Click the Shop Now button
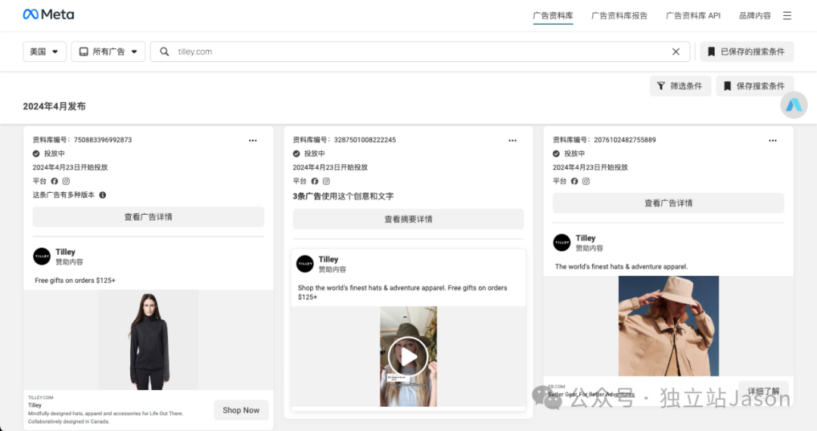 [241, 410]
